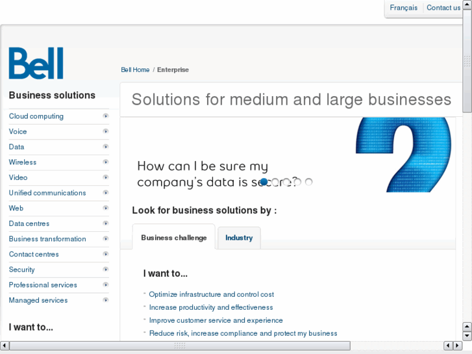Click the Contact centres arrow icon
472x354 pixels.
[106, 254]
